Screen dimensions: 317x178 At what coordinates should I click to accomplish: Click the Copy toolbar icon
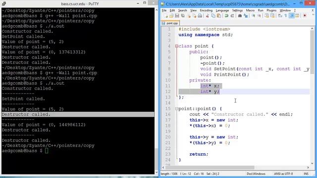tap(213, 16)
